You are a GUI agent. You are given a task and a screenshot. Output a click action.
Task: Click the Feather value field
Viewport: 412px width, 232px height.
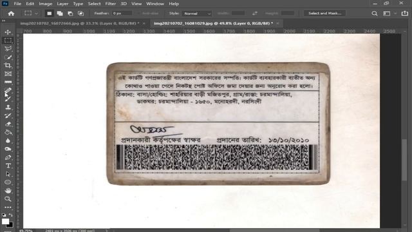tap(122, 13)
